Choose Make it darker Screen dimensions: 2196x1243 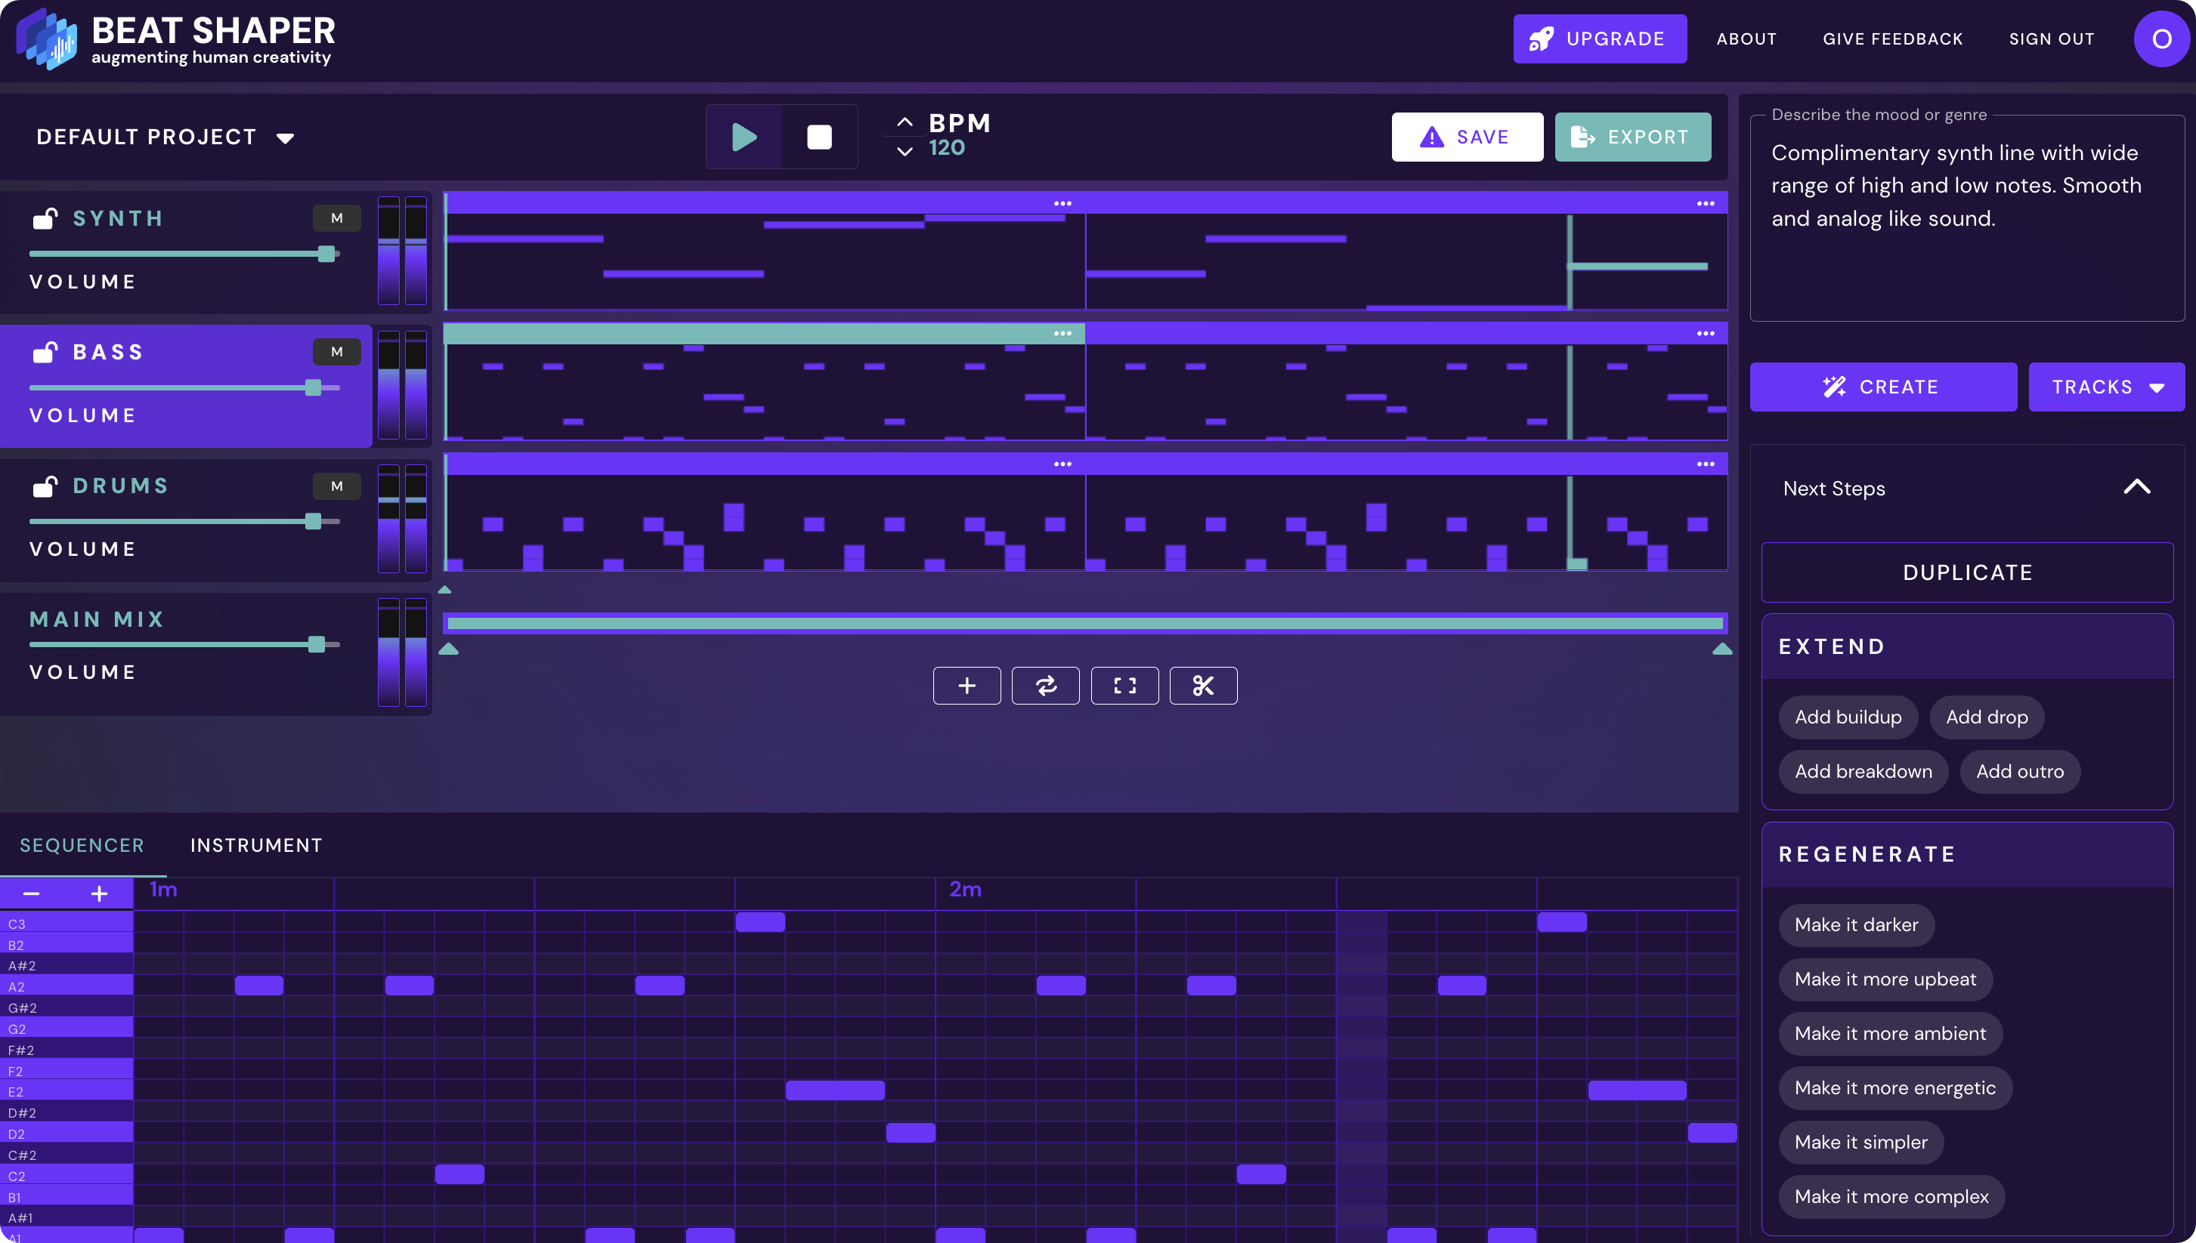point(1856,924)
